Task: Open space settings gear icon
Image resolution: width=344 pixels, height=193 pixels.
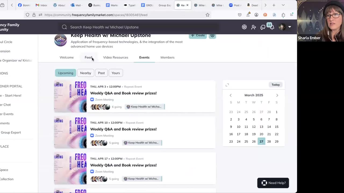Action: tap(212, 35)
